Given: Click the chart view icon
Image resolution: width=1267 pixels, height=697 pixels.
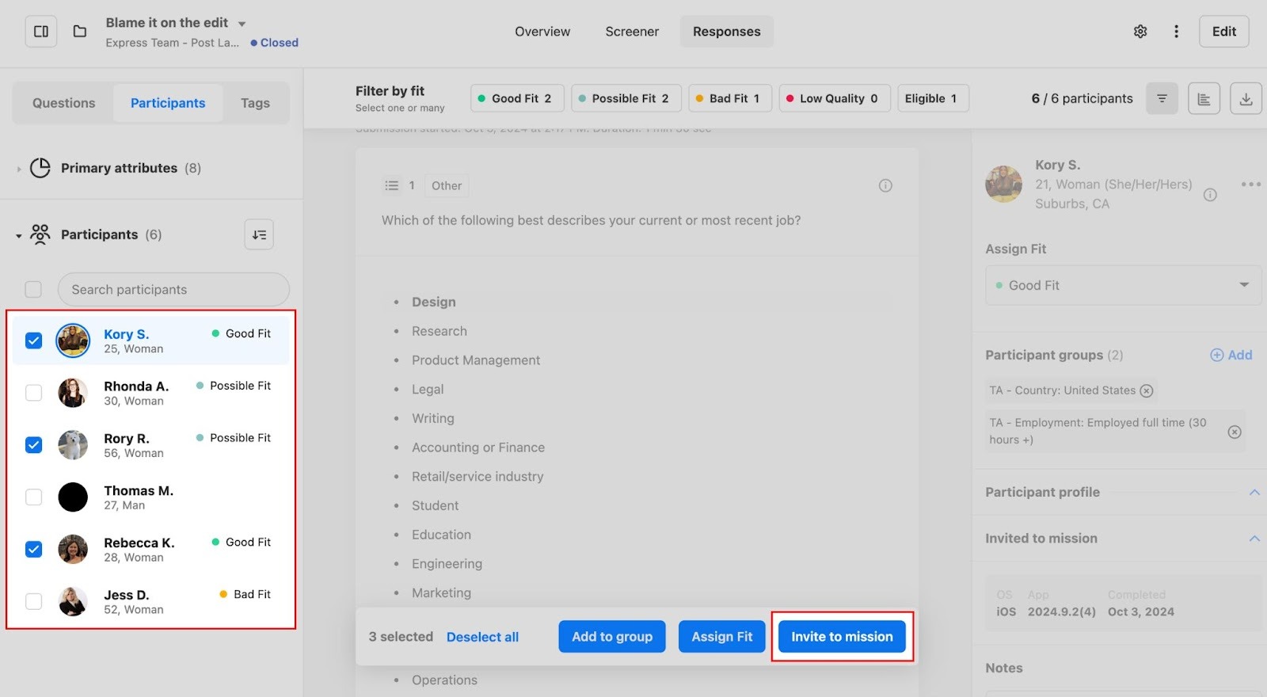Looking at the screenshot, I should coord(1204,99).
